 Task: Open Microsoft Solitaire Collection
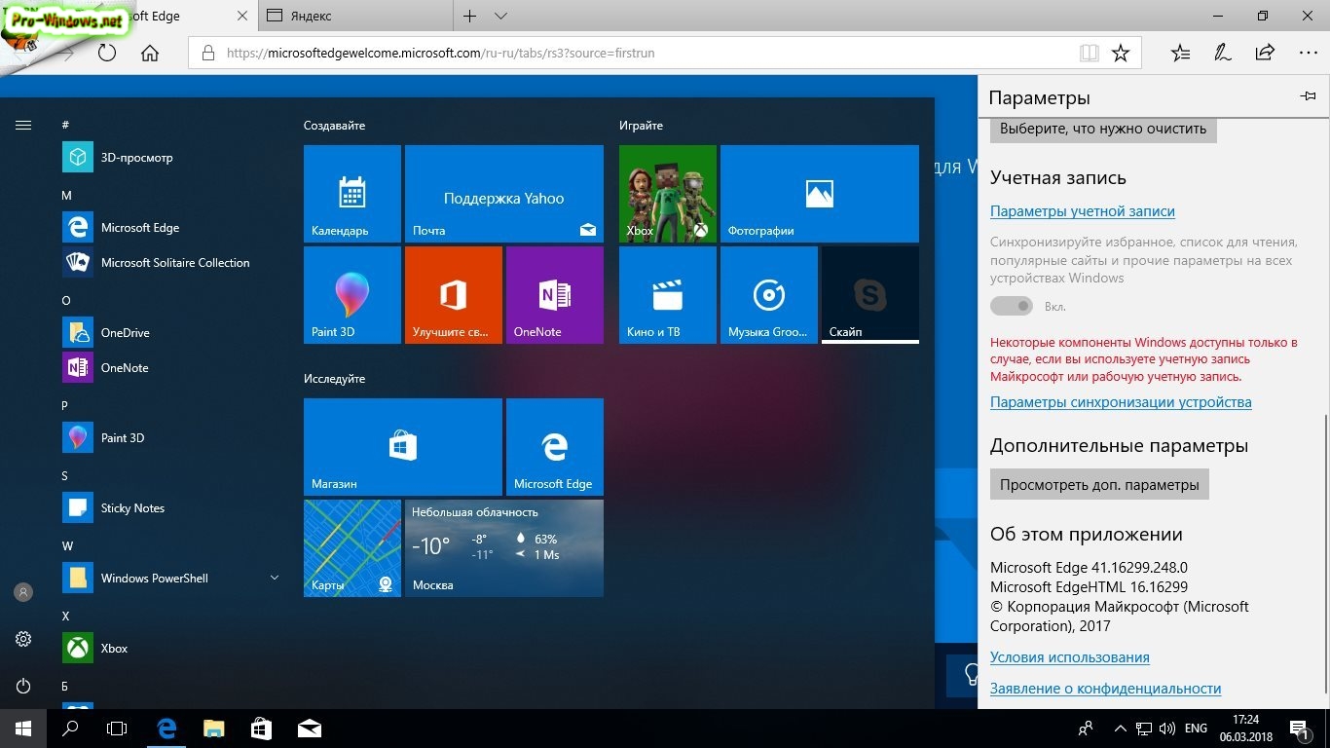171,262
